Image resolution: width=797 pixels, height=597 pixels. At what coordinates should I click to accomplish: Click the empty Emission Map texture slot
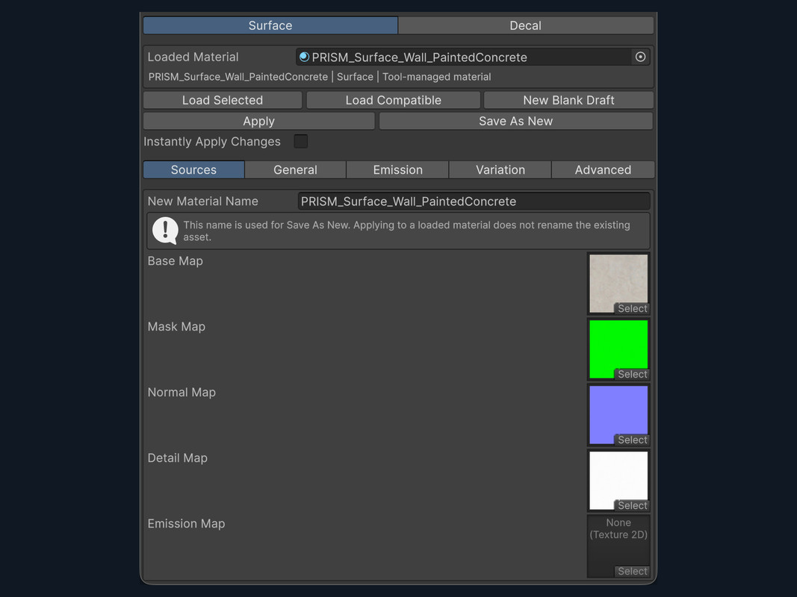click(x=618, y=546)
